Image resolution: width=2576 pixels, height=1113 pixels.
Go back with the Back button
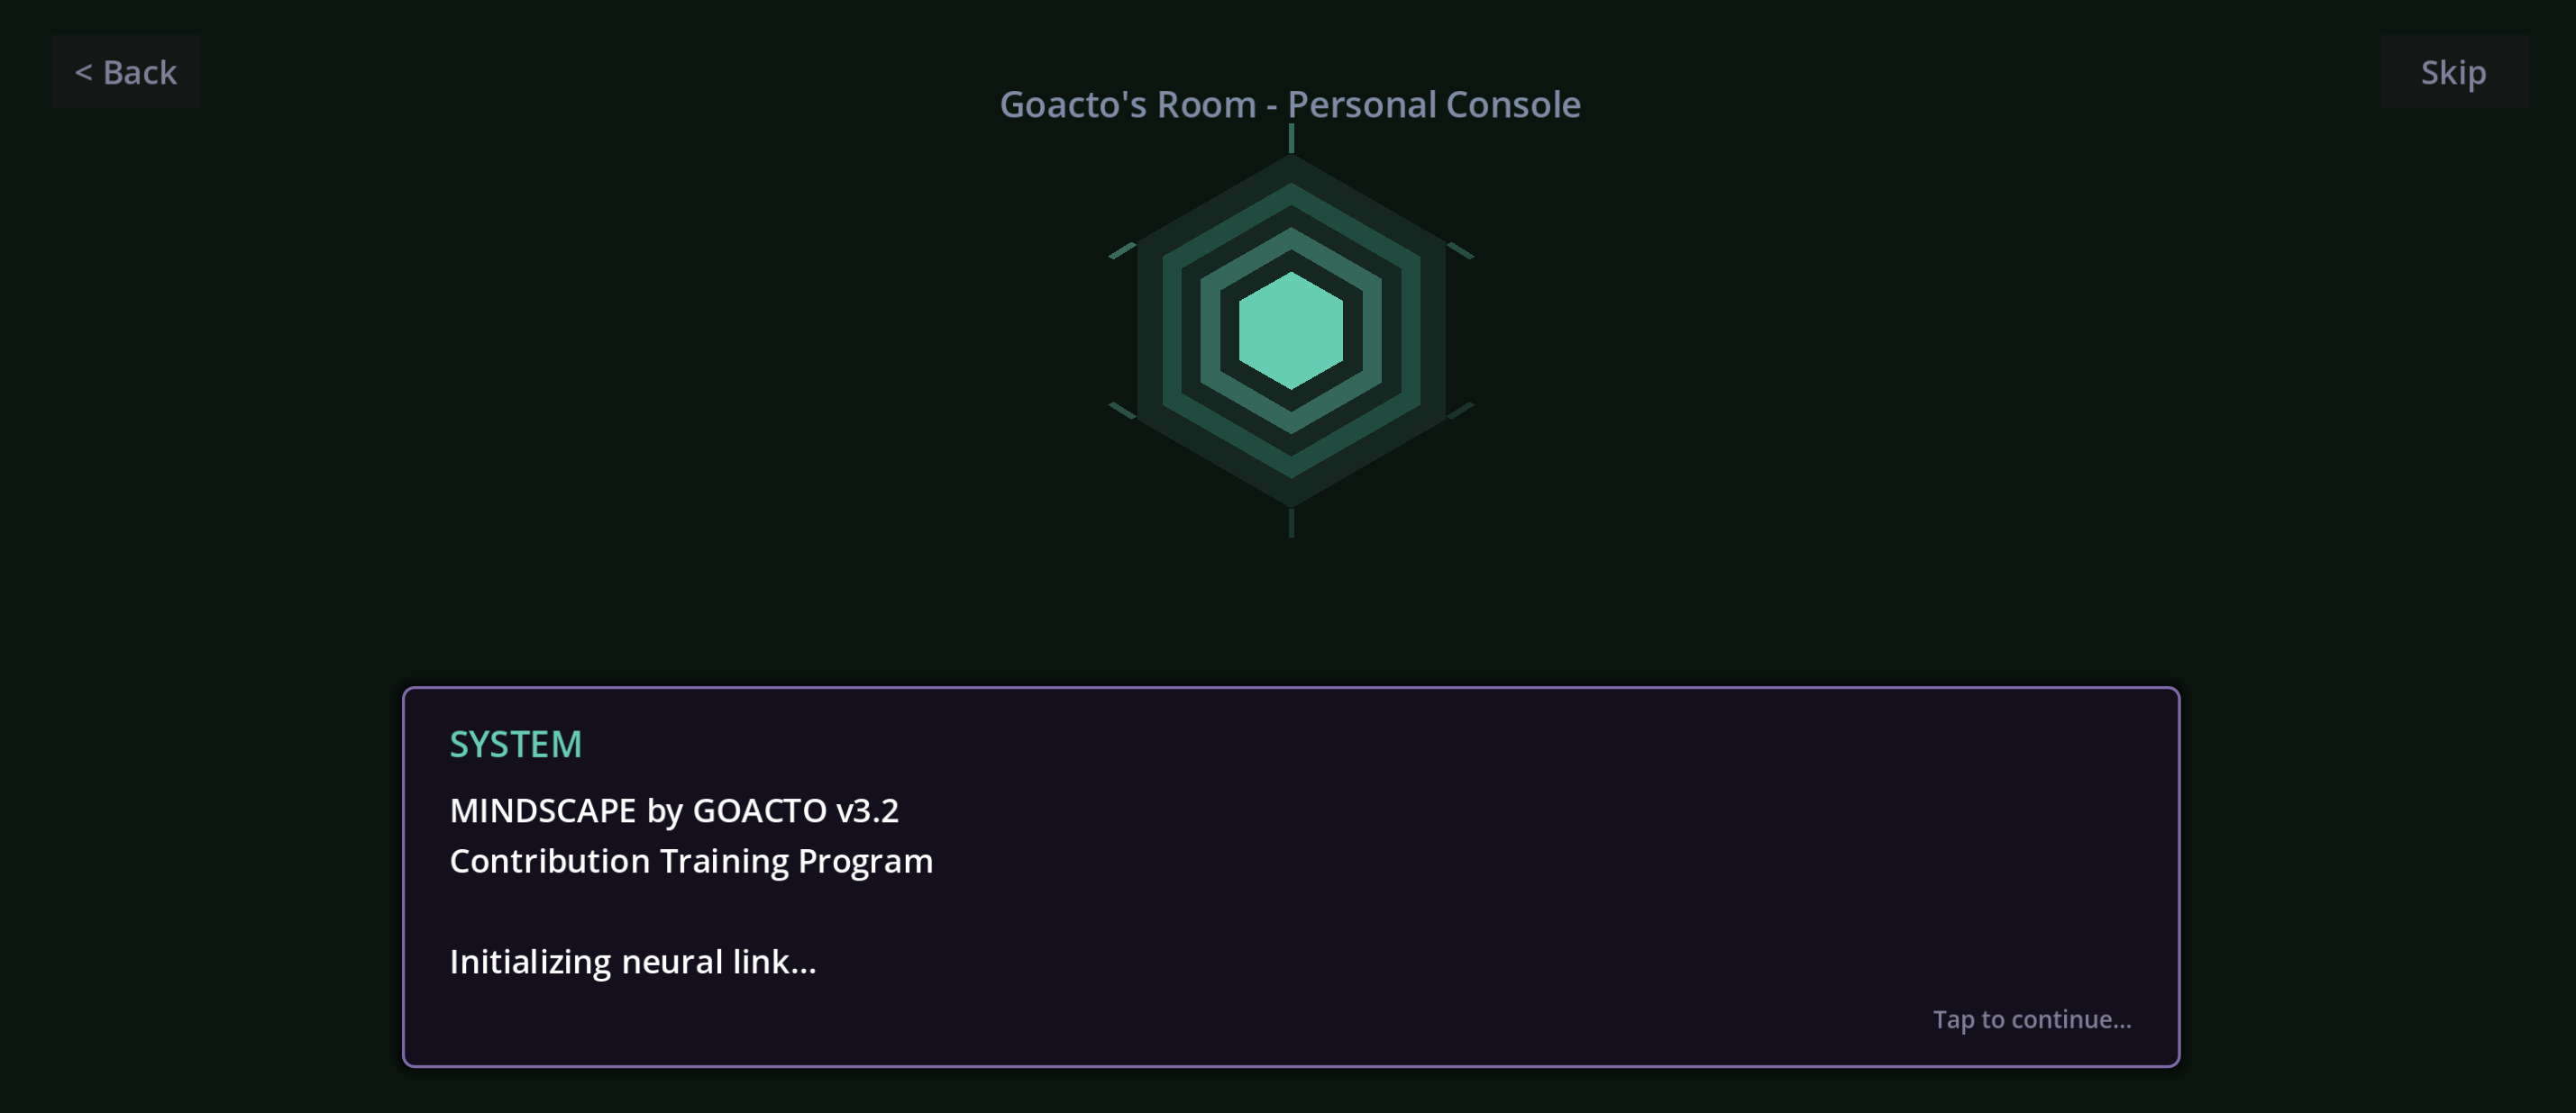tap(126, 72)
